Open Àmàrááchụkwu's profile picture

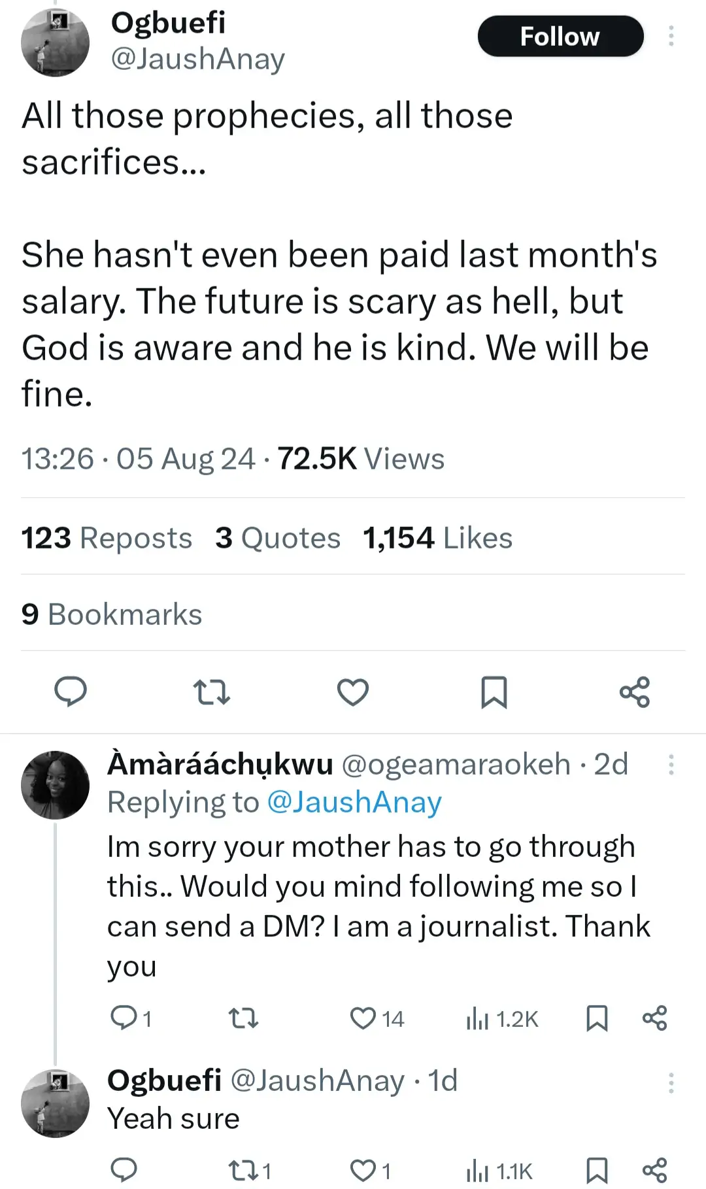55,784
